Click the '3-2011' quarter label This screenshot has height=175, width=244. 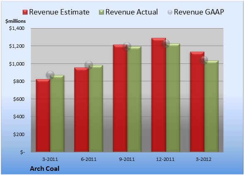tap(50, 159)
